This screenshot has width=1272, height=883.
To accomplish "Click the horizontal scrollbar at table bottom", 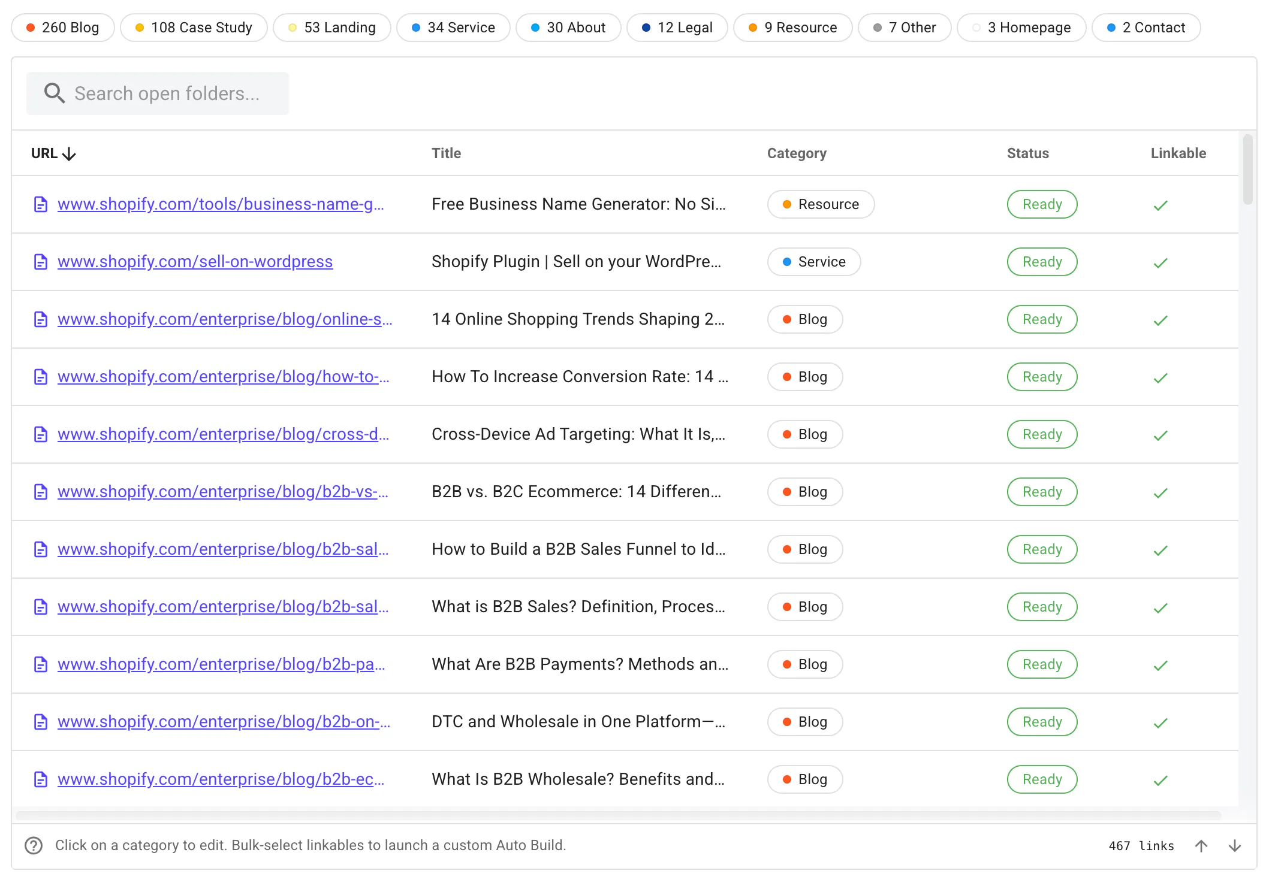I will pos(619,815).
